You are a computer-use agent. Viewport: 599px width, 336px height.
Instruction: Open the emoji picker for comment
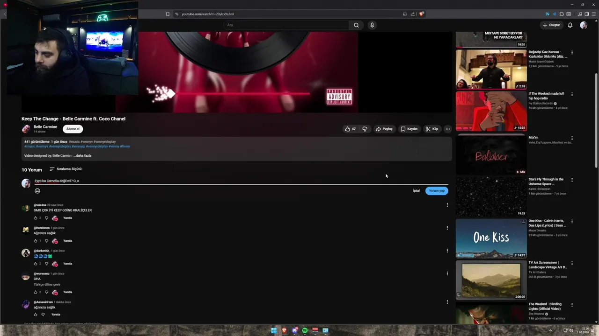37,190
